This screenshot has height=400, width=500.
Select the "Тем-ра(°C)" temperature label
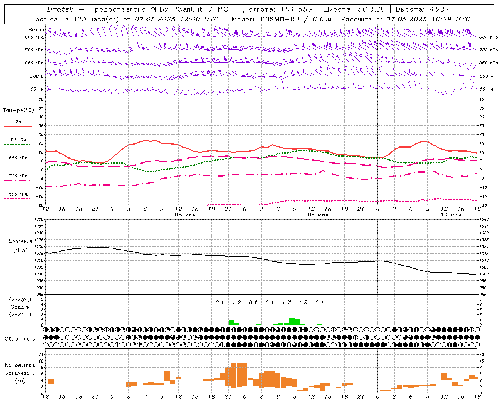tap(18, 111)
